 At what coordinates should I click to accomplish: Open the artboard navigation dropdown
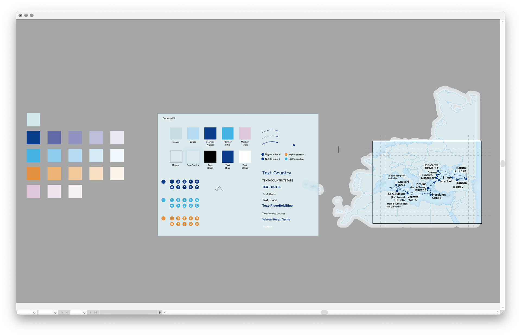pos(84,313)
